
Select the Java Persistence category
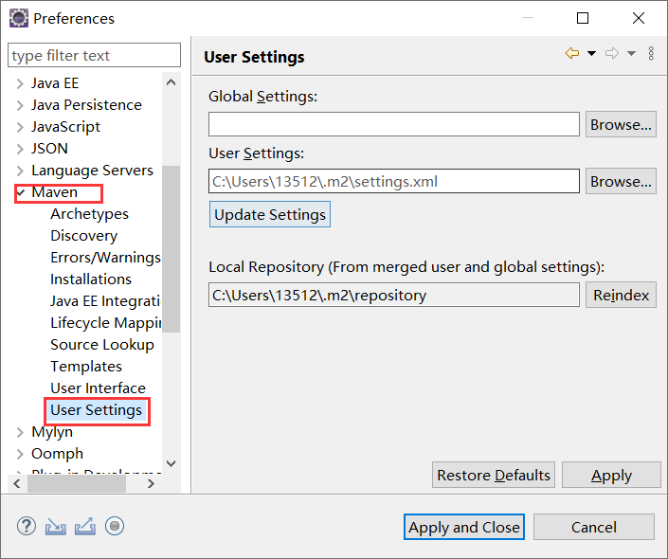[x=86, y=105]
